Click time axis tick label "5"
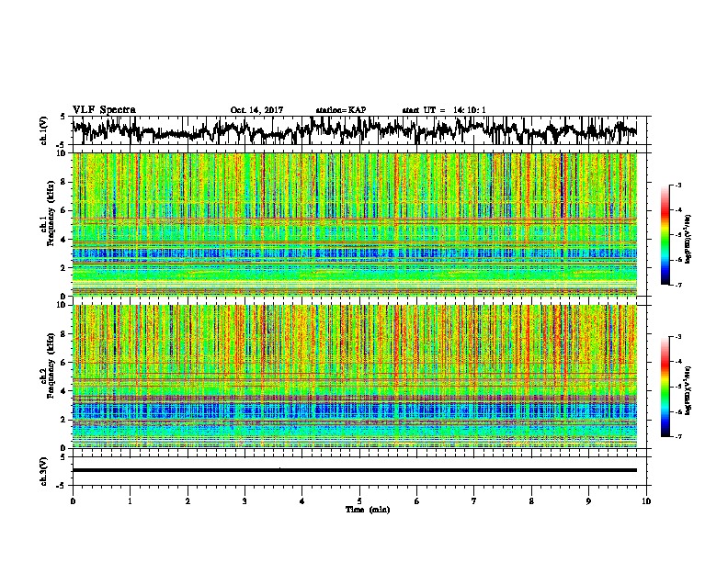The image size is (728, 562). (x=359, y=501)
